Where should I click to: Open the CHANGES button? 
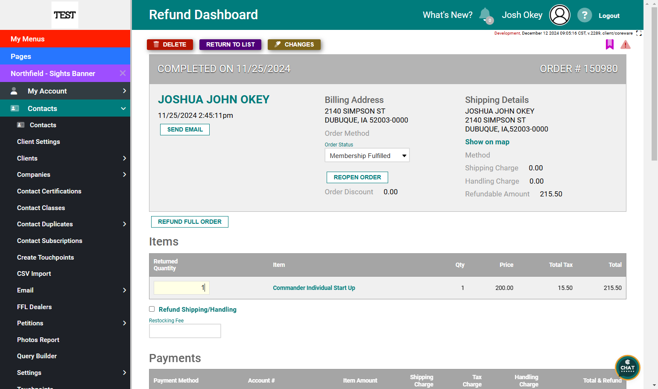(x=294, y=44)
